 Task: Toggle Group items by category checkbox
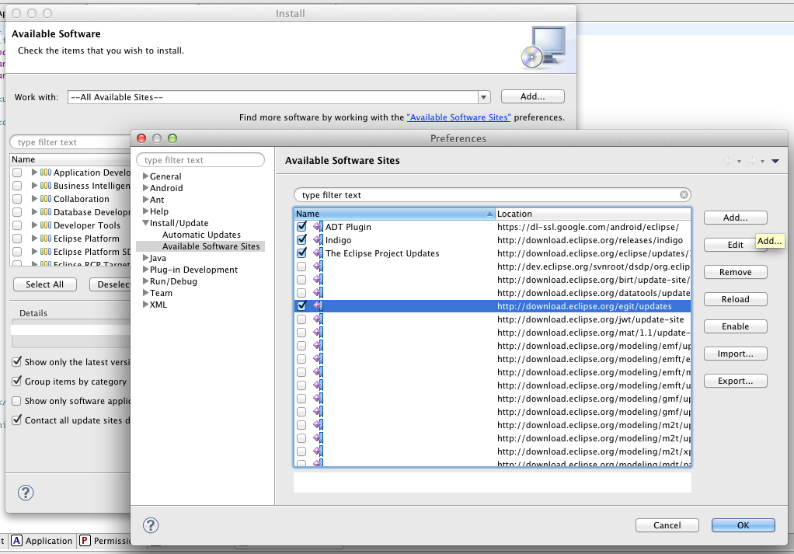click(x=17, y=381)
